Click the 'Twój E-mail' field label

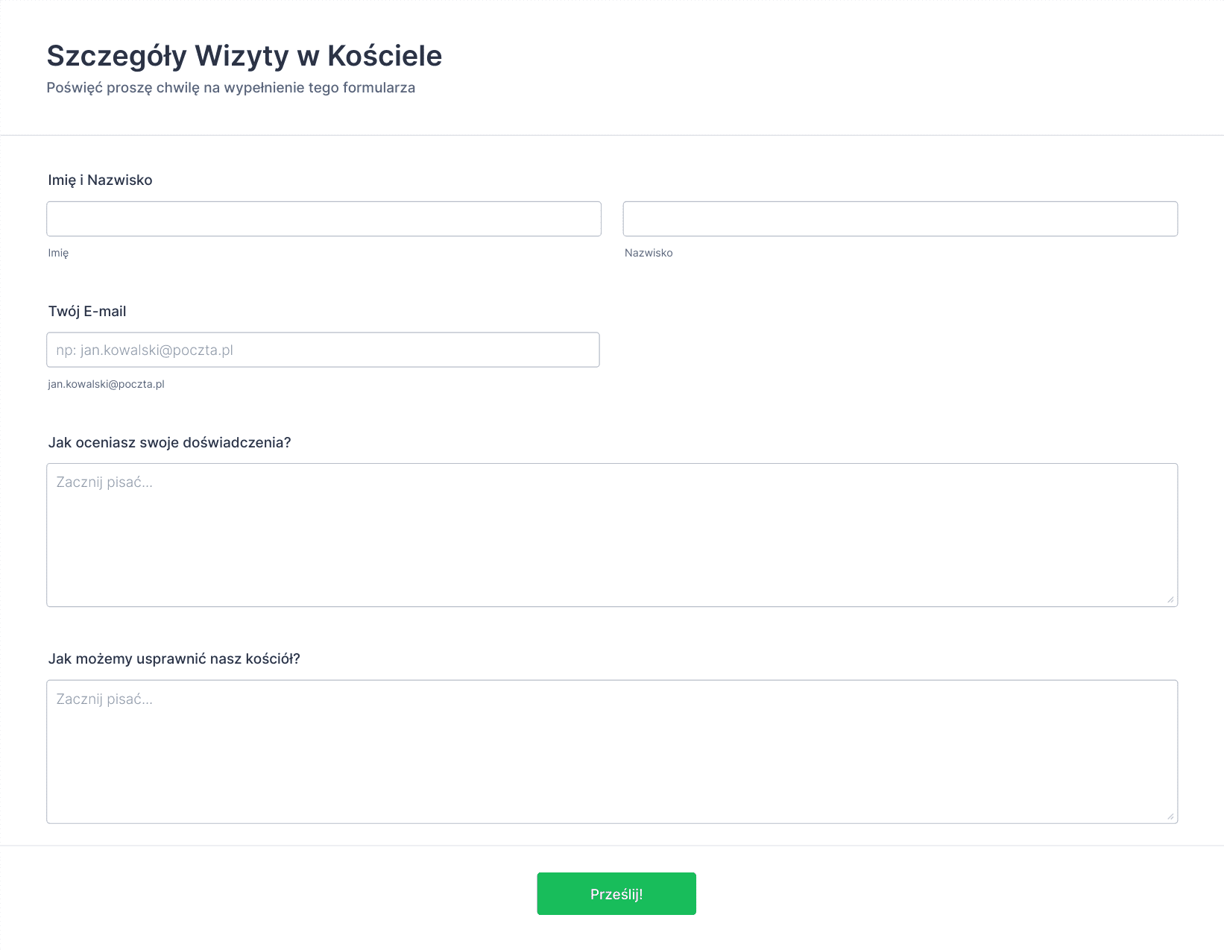(x=87, y=311)
